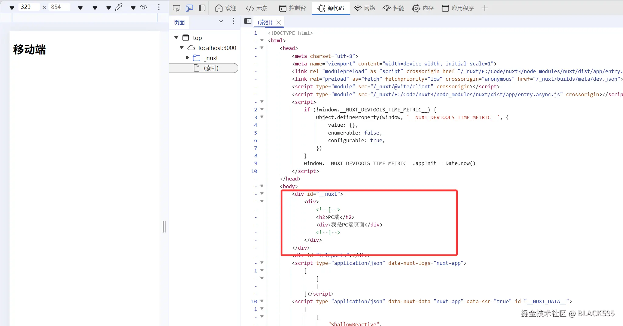Click the "ShallowReactive" code line
Image resolution: width=623 pixels, height=326 pixels.
(x=355, y=324)
